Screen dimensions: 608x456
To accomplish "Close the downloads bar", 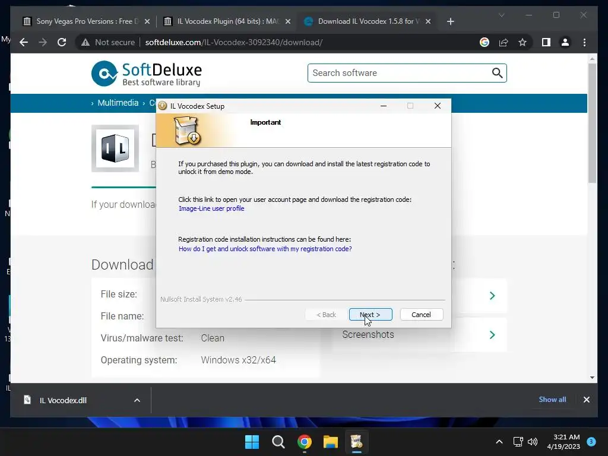I will point(586,400).
